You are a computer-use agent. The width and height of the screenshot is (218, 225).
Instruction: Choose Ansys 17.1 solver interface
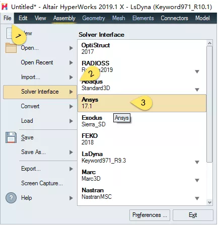click(142, 103)
